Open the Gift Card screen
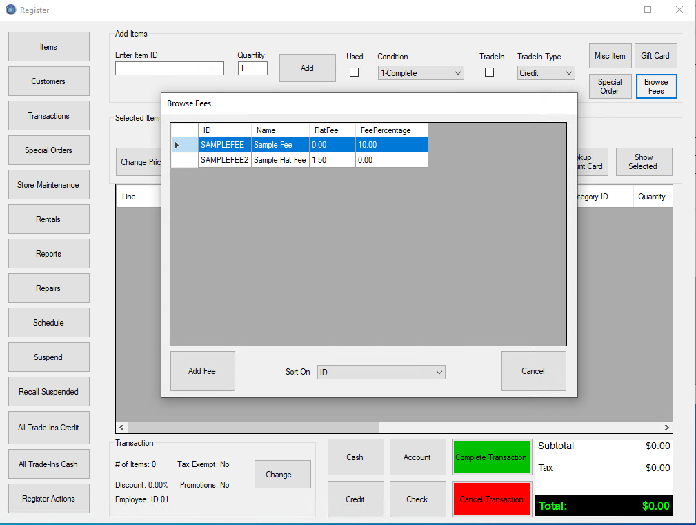The image size is (696, 525). coord(655,56)
